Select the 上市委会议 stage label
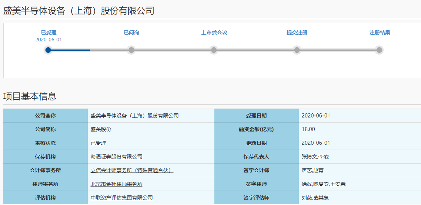 coord(214,33)
